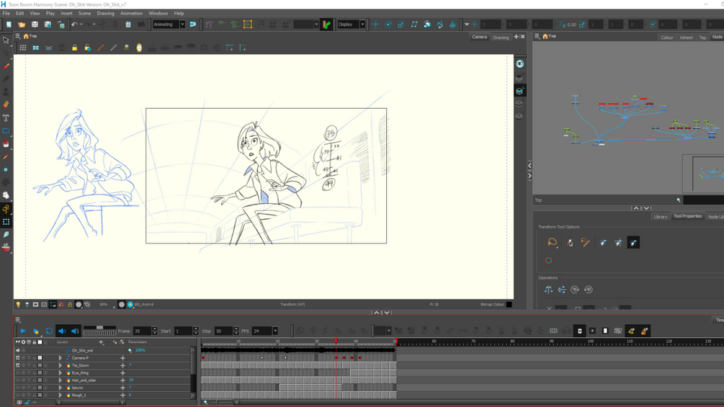Click the Paste clipboard icon

[x=128, y=24]
